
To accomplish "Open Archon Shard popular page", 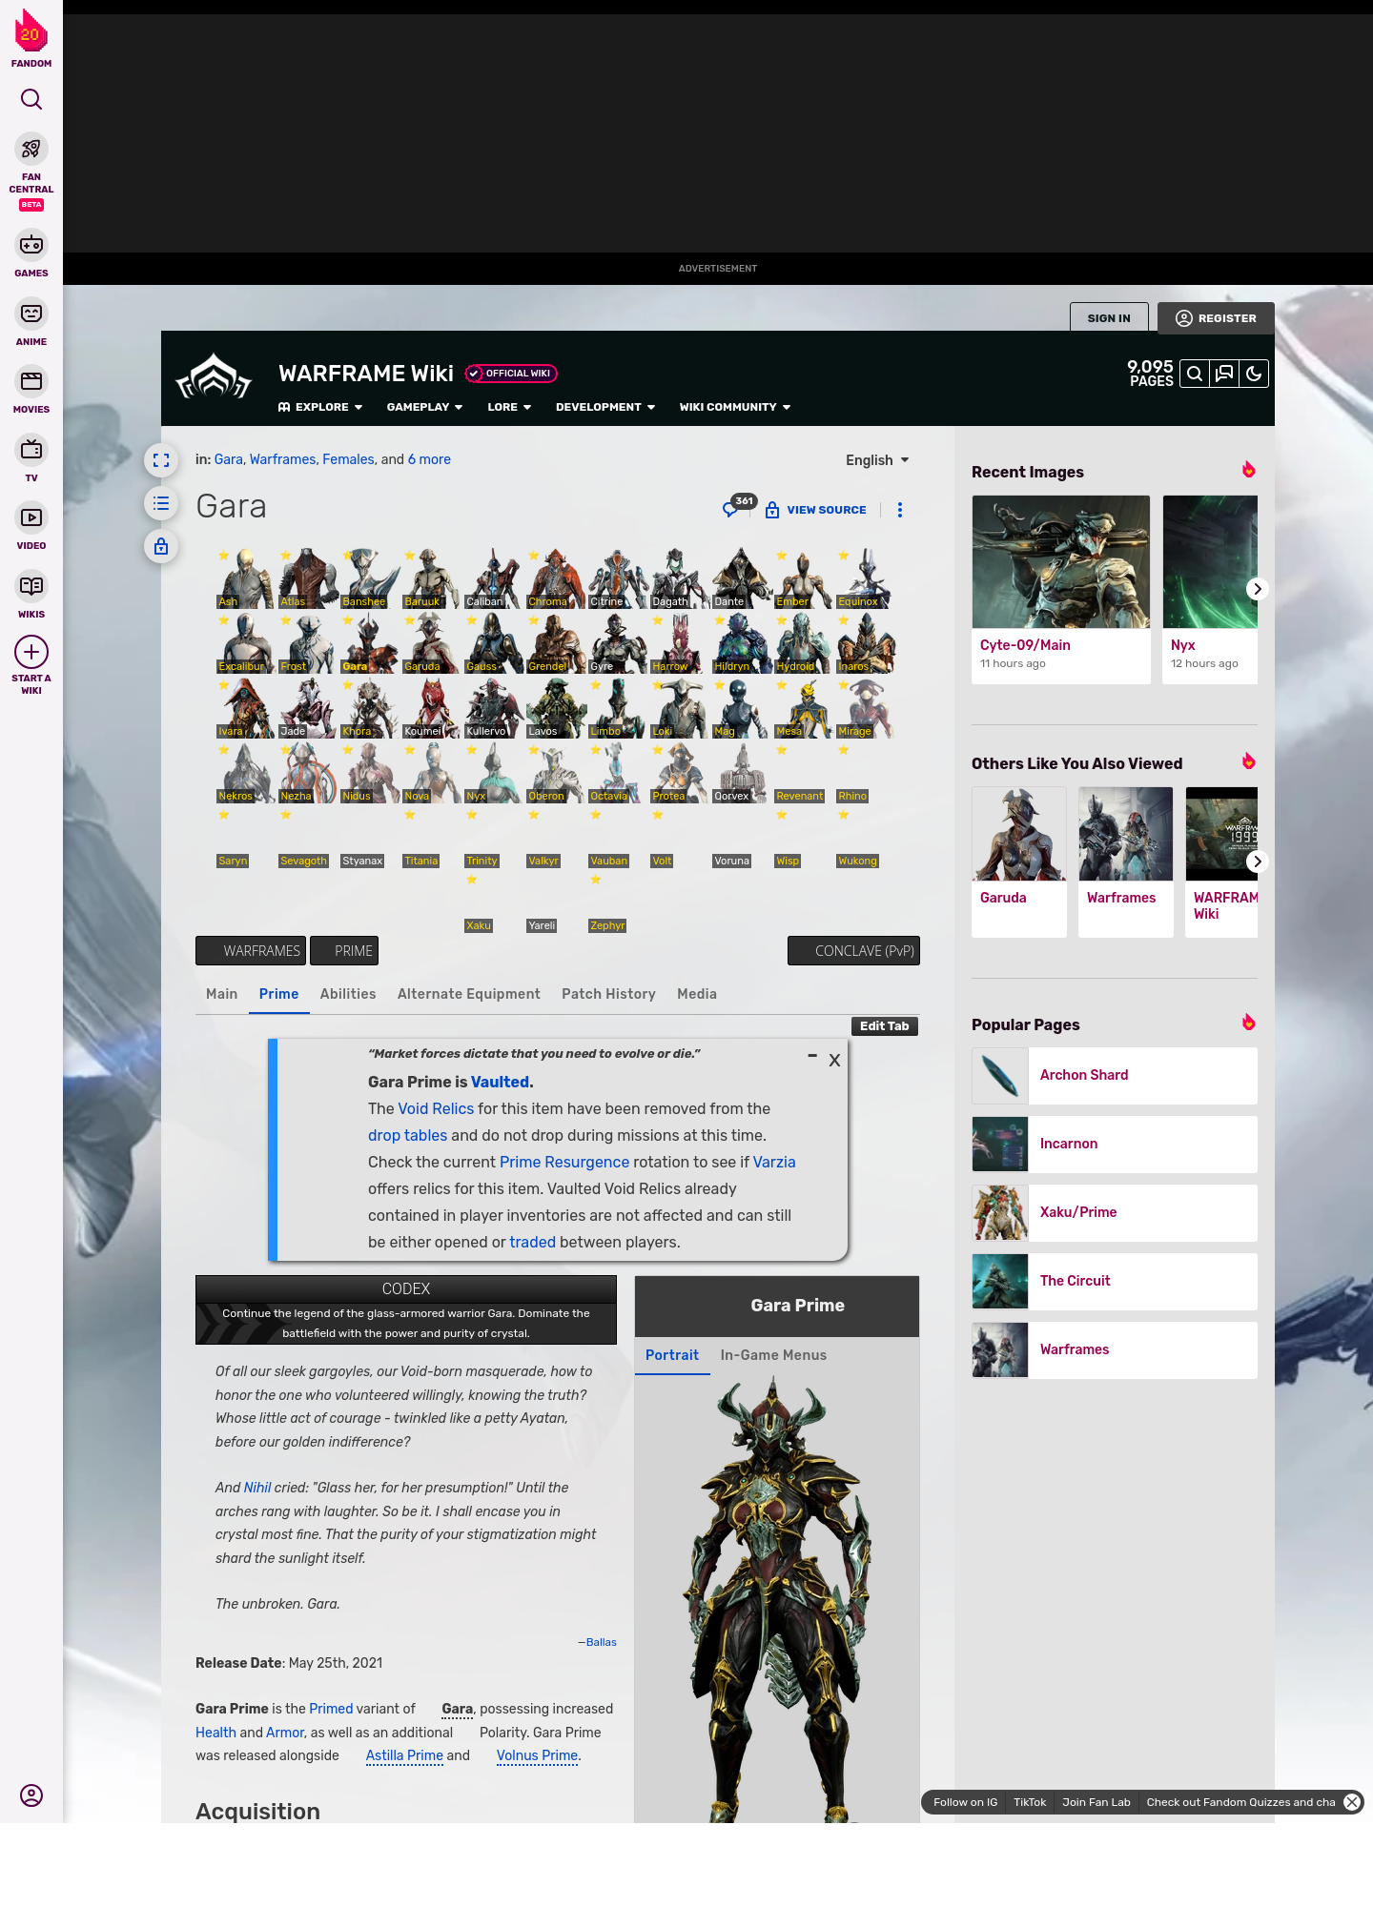I will point(1115,1076).
